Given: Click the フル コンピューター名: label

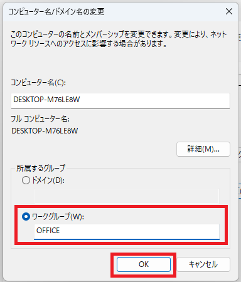Looking at the screenshot, I should [40, 119].
